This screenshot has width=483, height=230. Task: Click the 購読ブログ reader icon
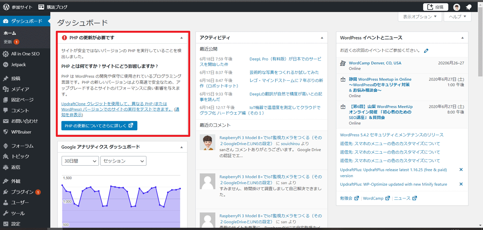pos(41,7)
